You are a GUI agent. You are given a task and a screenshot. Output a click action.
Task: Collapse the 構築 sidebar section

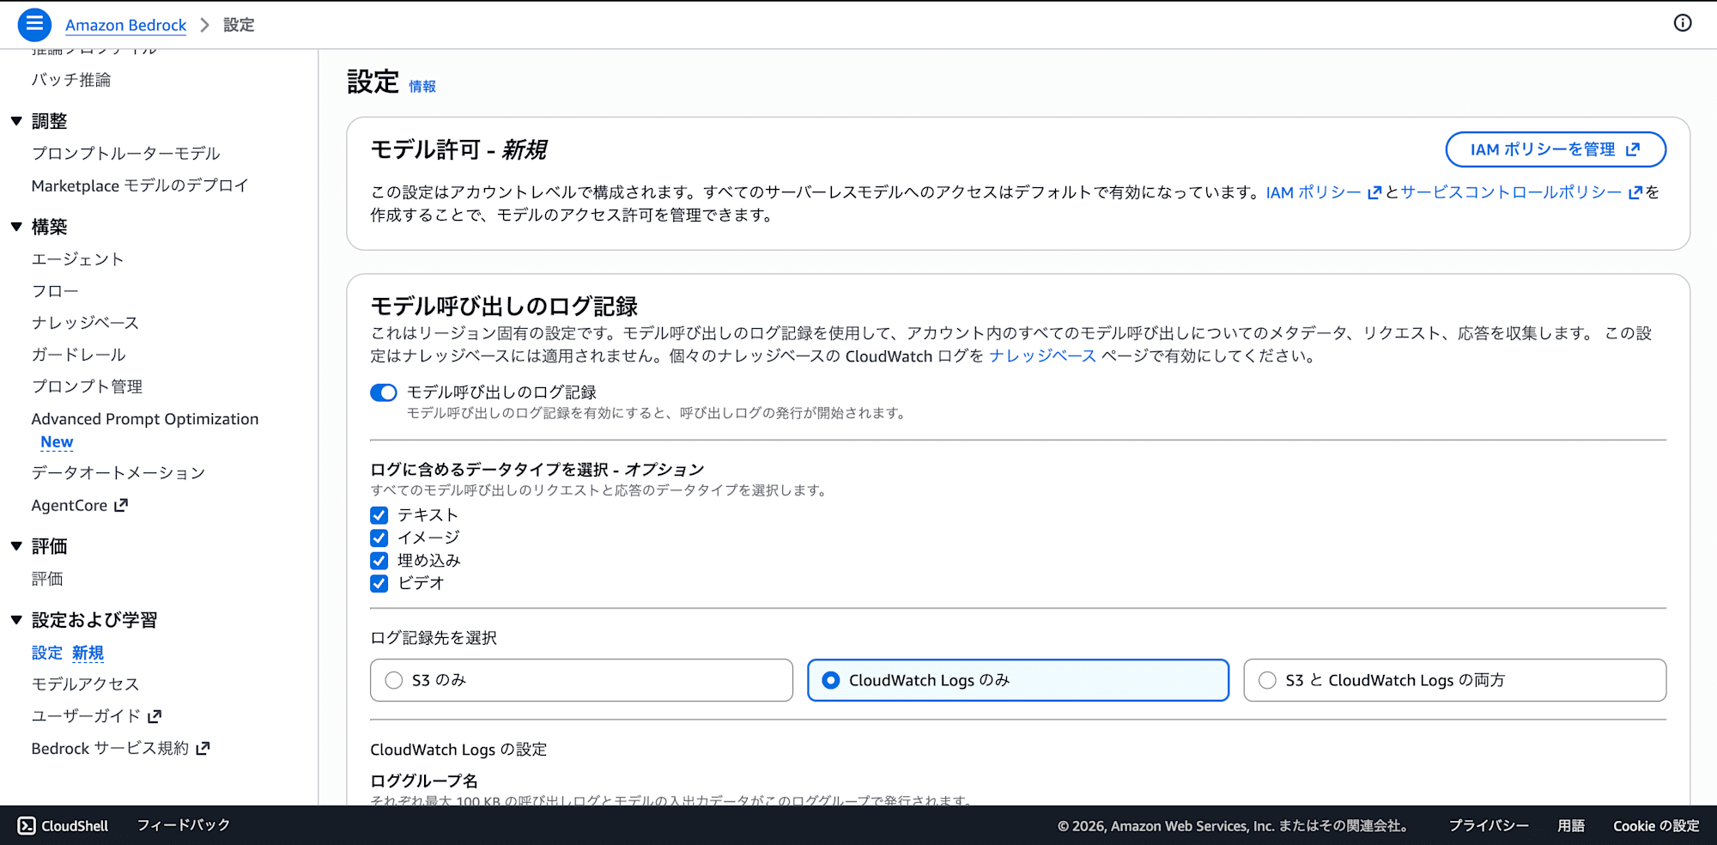(x=16, y=227)
